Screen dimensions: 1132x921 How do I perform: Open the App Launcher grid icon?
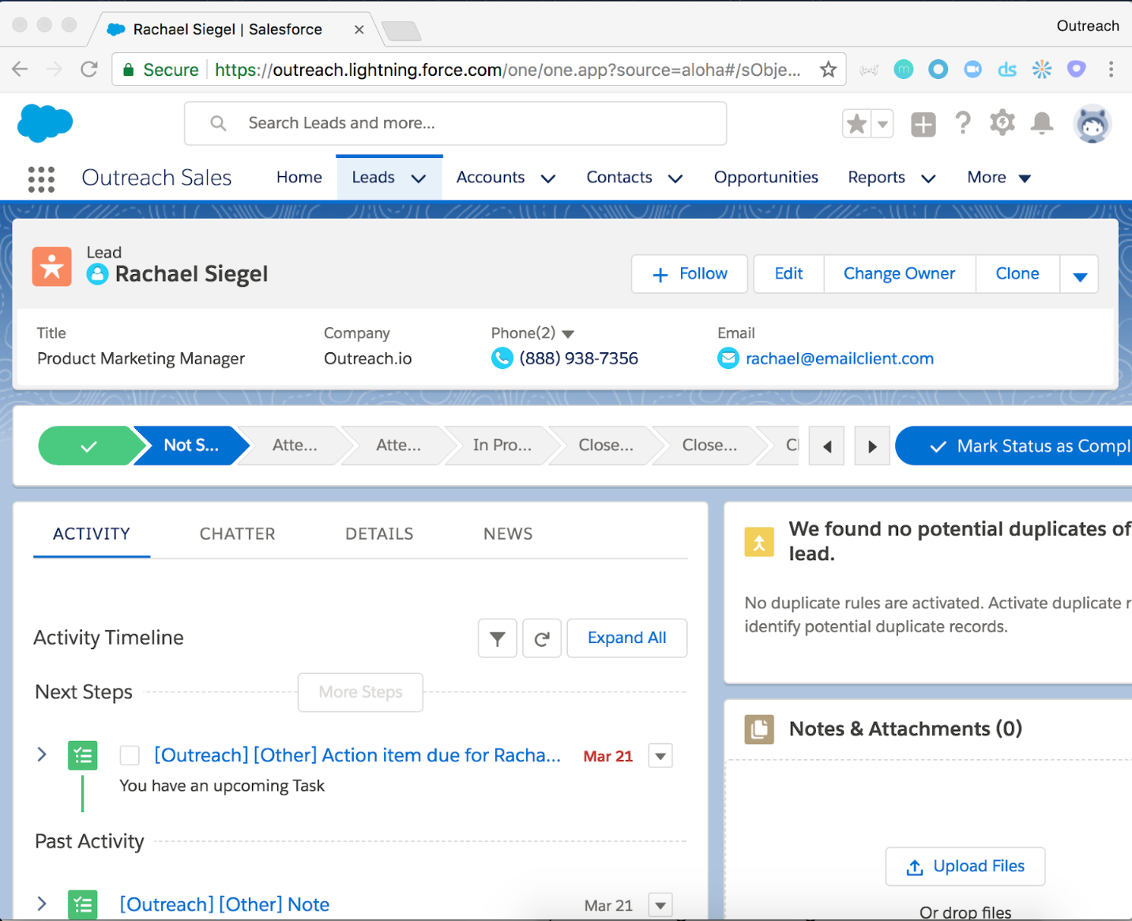41,179
